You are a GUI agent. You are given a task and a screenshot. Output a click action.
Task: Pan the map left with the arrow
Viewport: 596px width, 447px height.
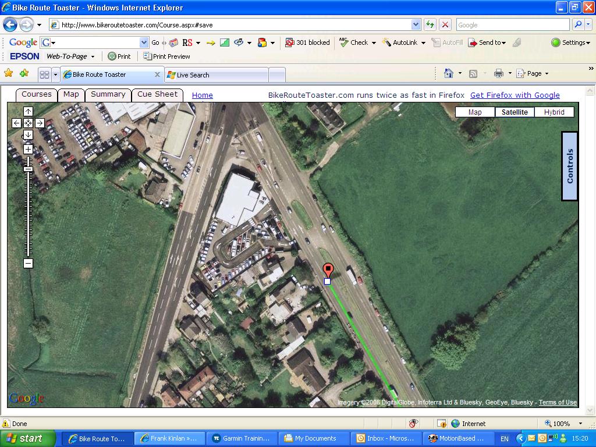coord(16,123)
